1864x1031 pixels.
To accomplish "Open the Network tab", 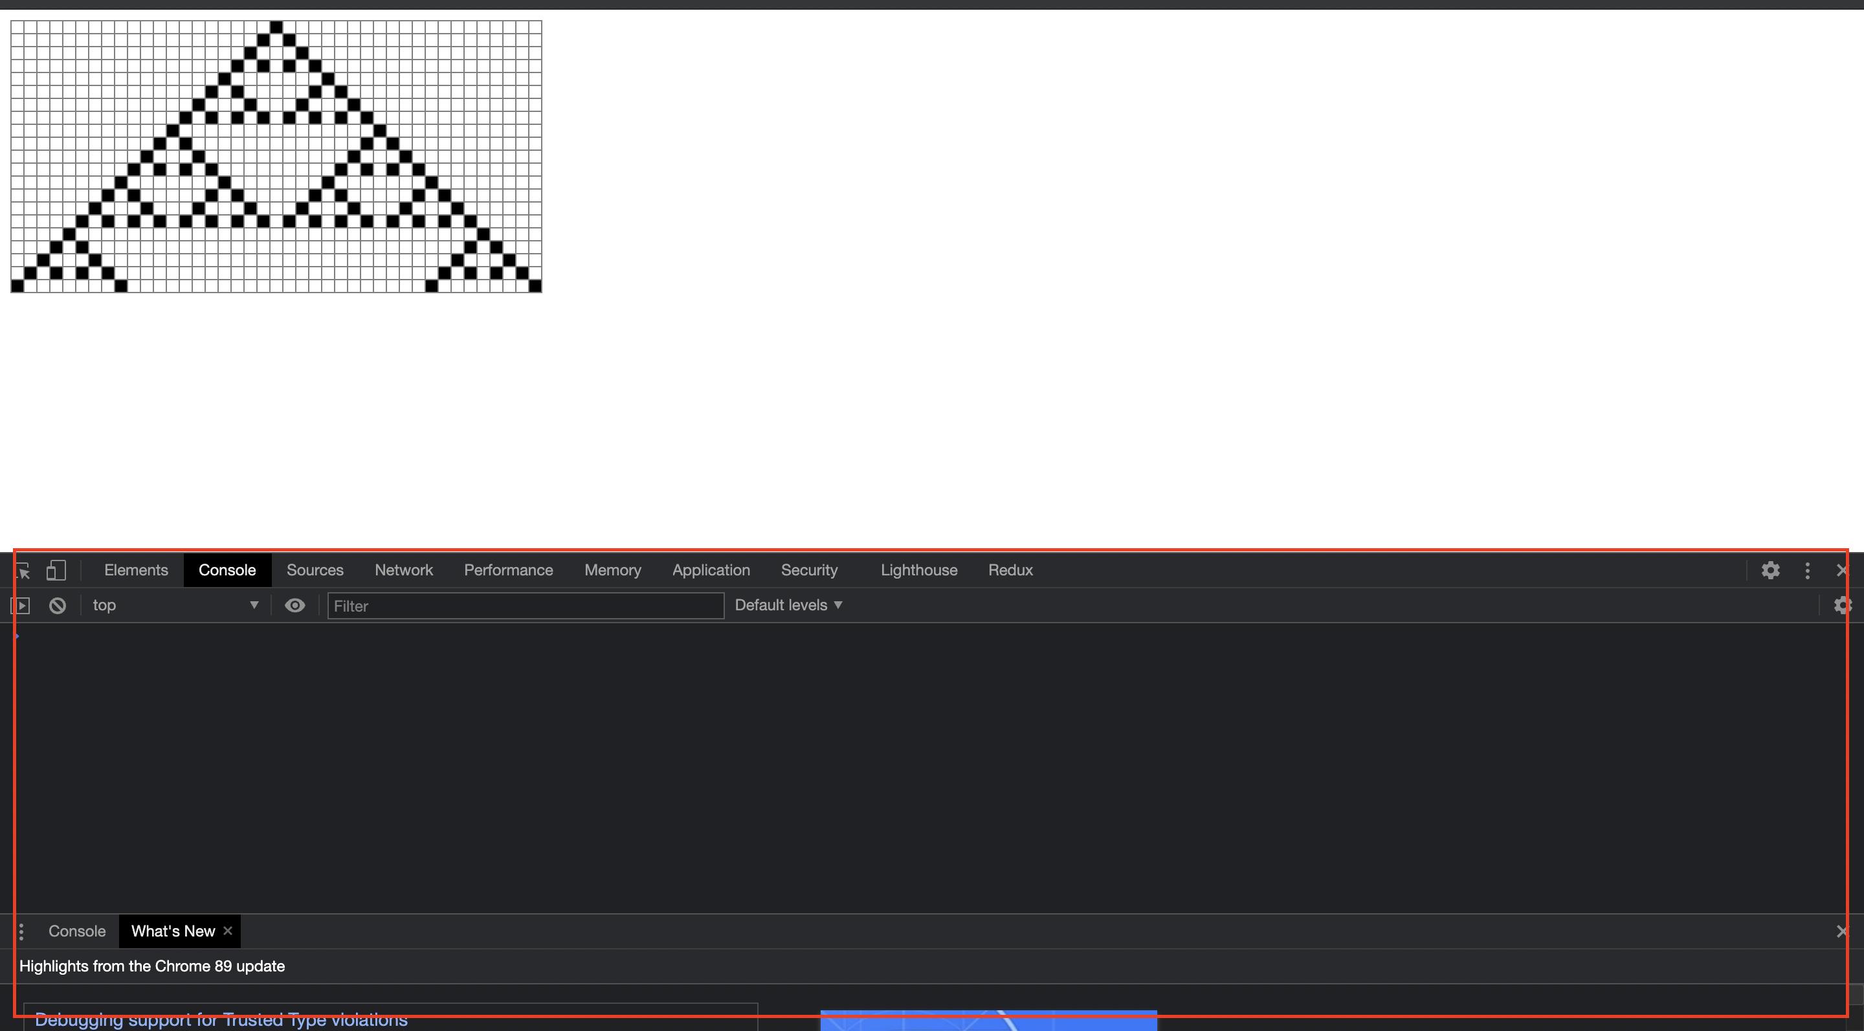I will 403,570.
